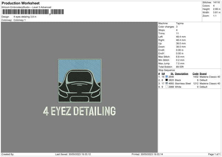Viewport: 222px width, 157px height.
Task: Click the Color changes value 3
Action: 177,27
